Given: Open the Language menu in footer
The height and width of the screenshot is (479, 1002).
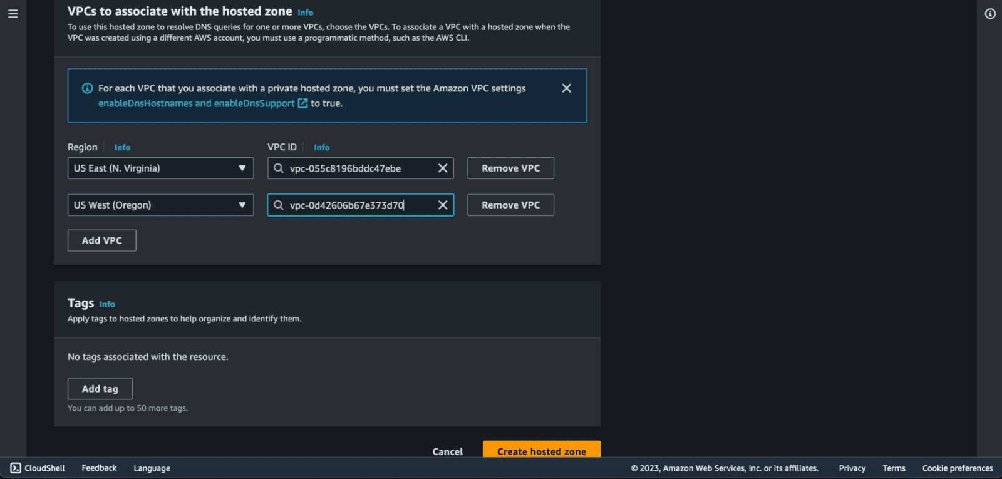Looking at the screenshot, I should pos(152,468).
